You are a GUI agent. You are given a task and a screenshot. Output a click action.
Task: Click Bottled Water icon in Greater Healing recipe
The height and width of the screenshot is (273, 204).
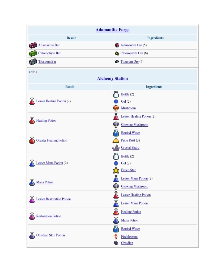[x=116, y=133]
